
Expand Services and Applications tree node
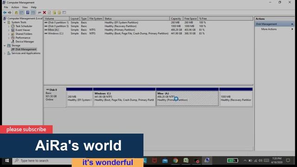pyautogui.click(x=5, y=53)
